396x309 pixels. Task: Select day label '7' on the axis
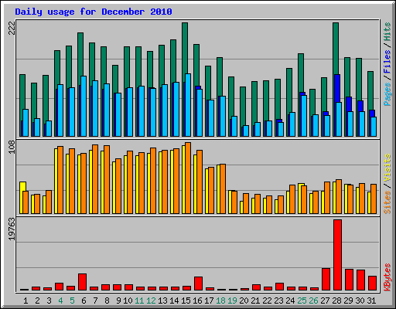pyautogui.click(x=95, y=301)
